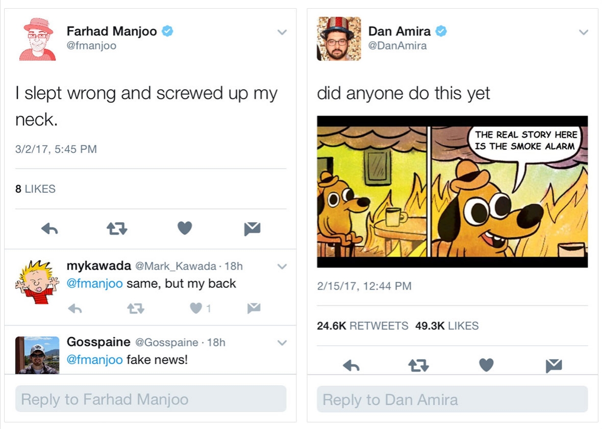Viewport: 602px width, 429px height.
Task: Reply to Farhad Manjoo's neck tweet
Action: (x=49, y=229)
